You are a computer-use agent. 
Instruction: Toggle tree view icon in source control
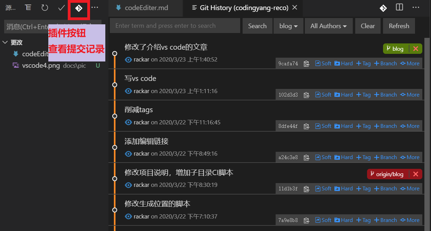tap(28, 8)
